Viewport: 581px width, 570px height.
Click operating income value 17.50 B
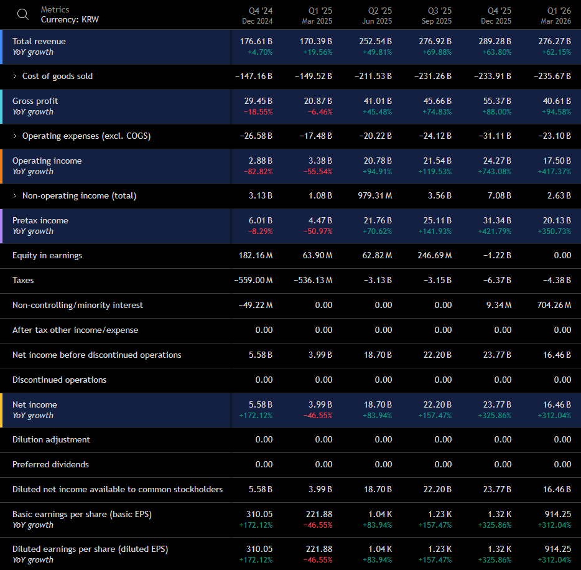[557, 161]
